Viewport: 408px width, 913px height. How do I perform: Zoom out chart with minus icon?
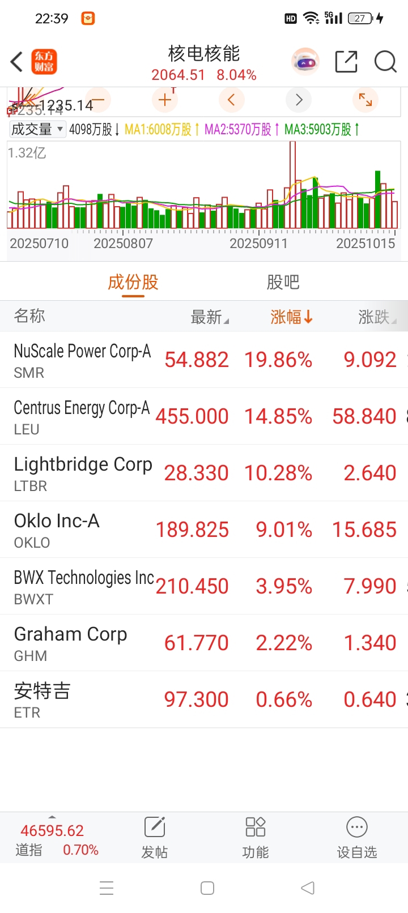coord(98,100)
